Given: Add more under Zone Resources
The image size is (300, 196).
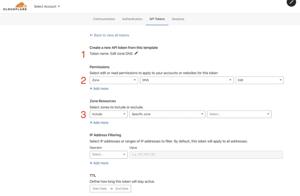Looking at the screenshot, I should (99, 123).
